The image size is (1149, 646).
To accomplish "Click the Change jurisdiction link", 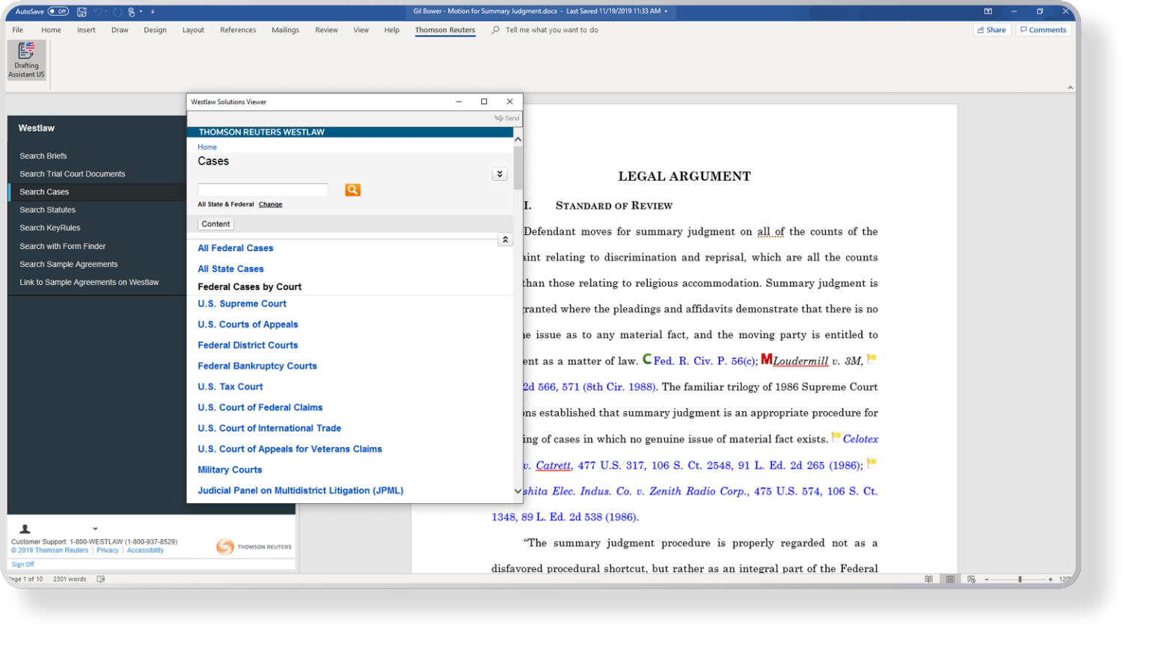I will (x=270, y=204).
